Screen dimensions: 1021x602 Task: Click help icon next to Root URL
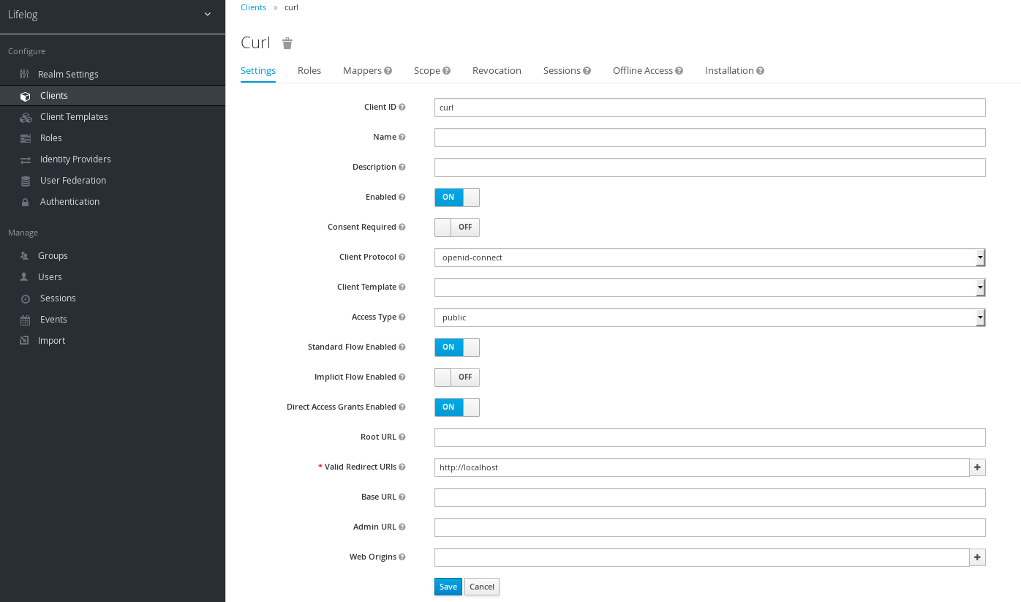[402, 437]
